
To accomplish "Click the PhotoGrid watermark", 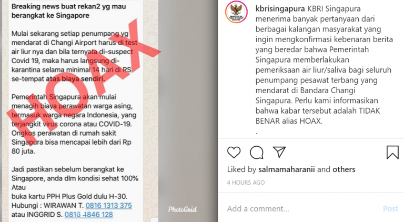I will click(183, 209).
